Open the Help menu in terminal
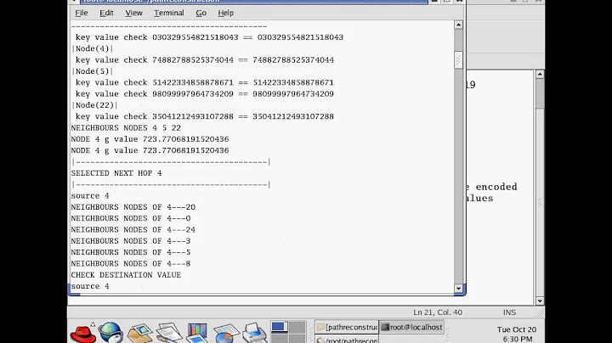The image size is (612, 343). [225, 13]
